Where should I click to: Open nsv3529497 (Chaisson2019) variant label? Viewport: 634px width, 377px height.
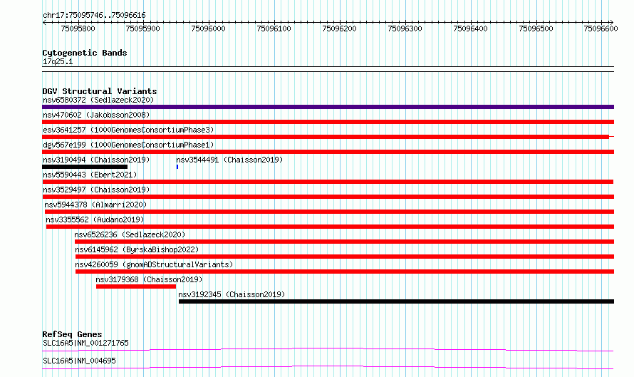pos(96,190)
